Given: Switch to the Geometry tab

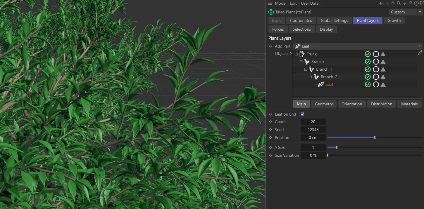Looking at the screenshot, I should [x=323, y=104].
